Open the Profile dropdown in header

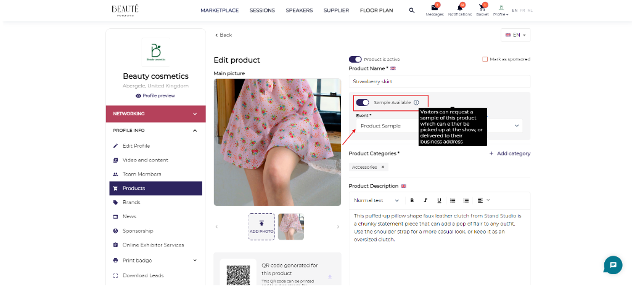pyautogui.click(x=501, y=10)
